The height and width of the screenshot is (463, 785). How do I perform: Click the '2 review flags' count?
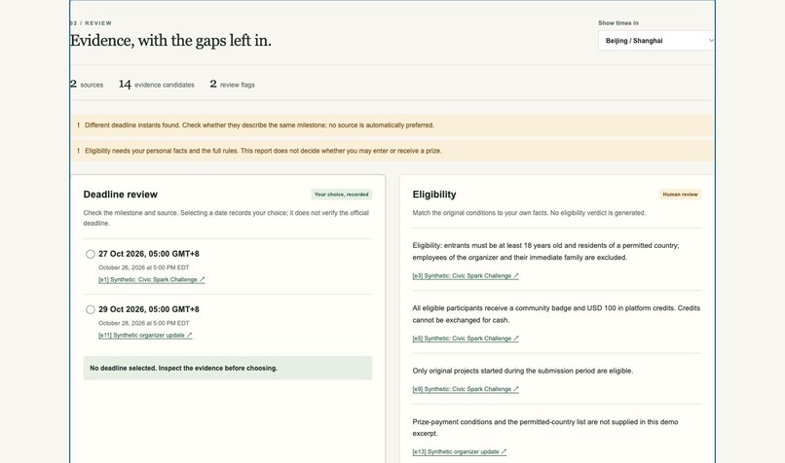pos(233,85)
